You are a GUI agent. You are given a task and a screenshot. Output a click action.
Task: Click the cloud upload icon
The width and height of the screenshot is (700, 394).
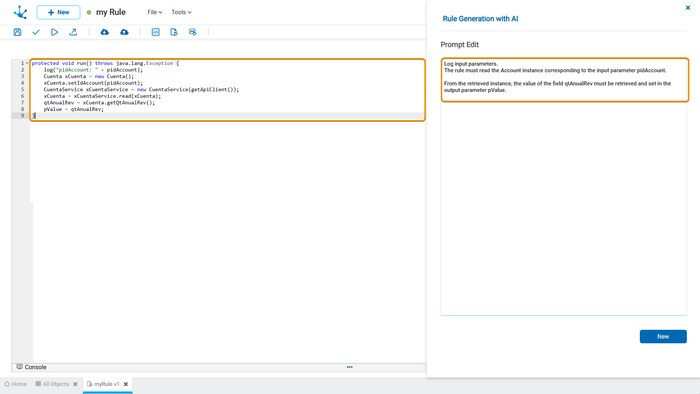(x=124, y=32)
